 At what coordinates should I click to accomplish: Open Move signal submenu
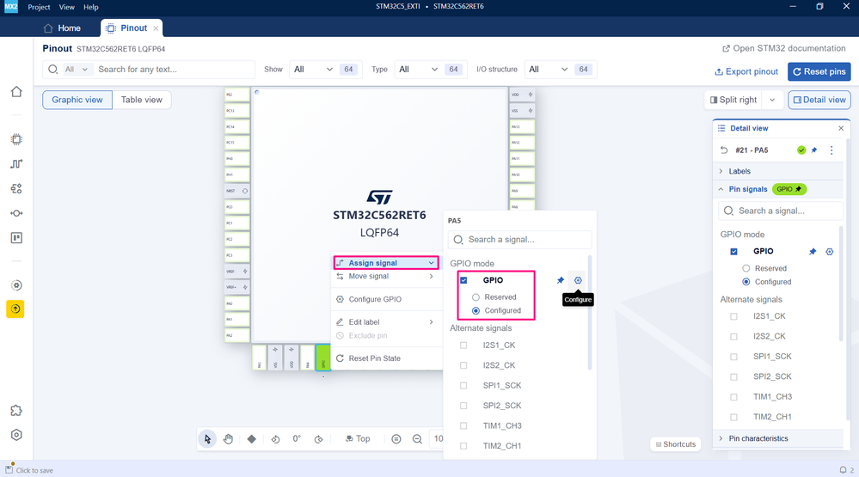[386, 276]
